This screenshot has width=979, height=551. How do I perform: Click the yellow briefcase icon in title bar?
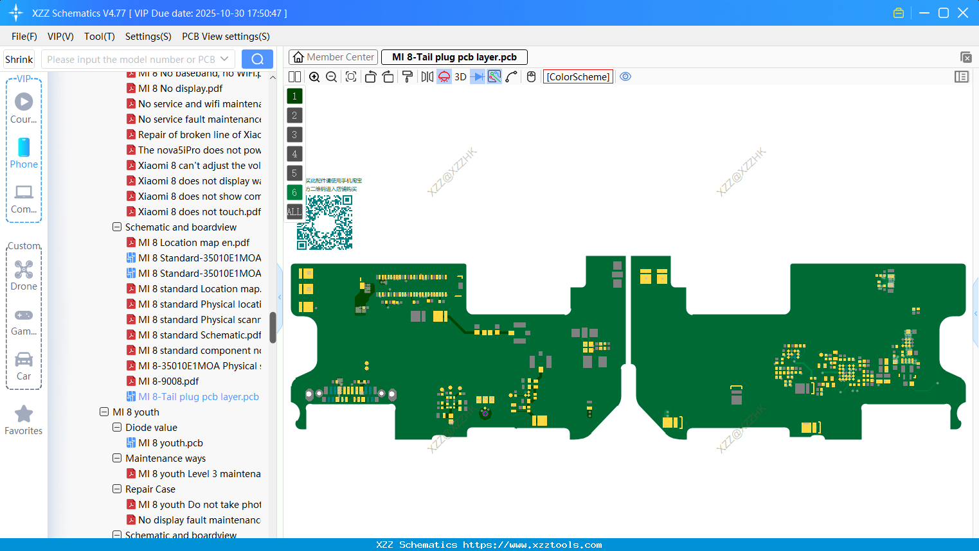(899, 13)
